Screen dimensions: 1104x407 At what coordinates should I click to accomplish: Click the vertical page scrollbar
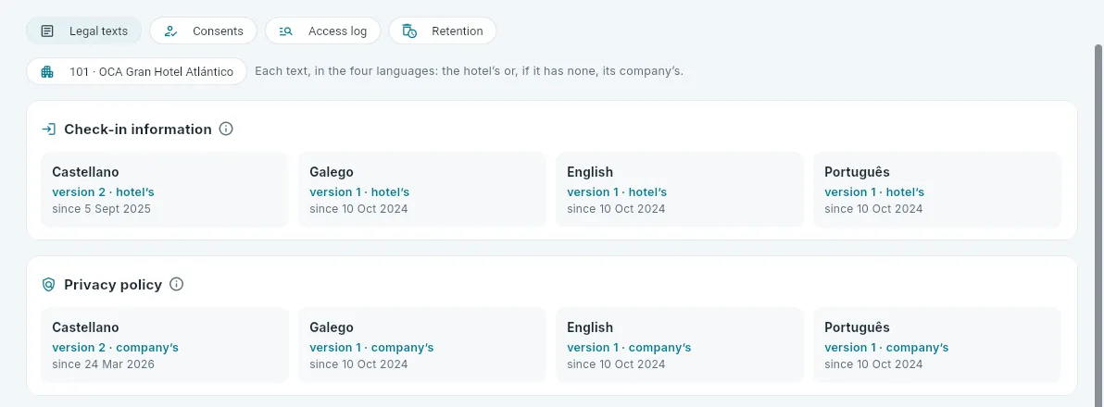coord(1098,225)
